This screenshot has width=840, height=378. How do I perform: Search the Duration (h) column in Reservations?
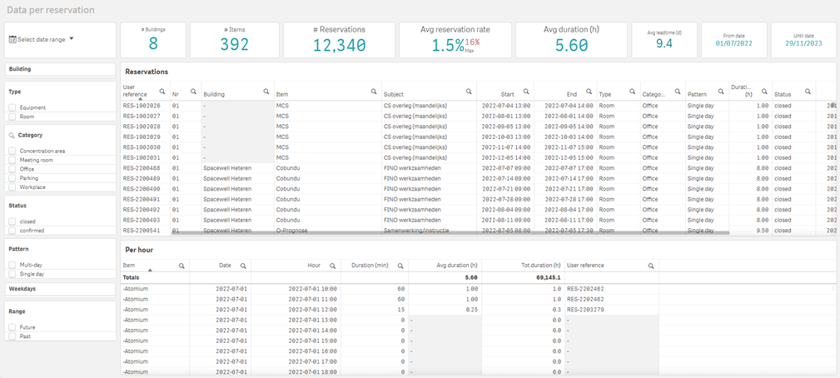click(764, 91)
